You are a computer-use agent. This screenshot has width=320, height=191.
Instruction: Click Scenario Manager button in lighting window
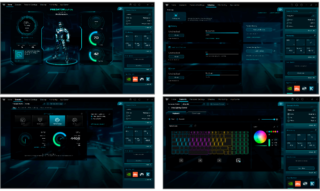point(218,104)
